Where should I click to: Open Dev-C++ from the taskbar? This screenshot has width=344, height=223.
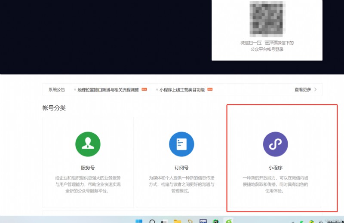click(x=203, y=221)
